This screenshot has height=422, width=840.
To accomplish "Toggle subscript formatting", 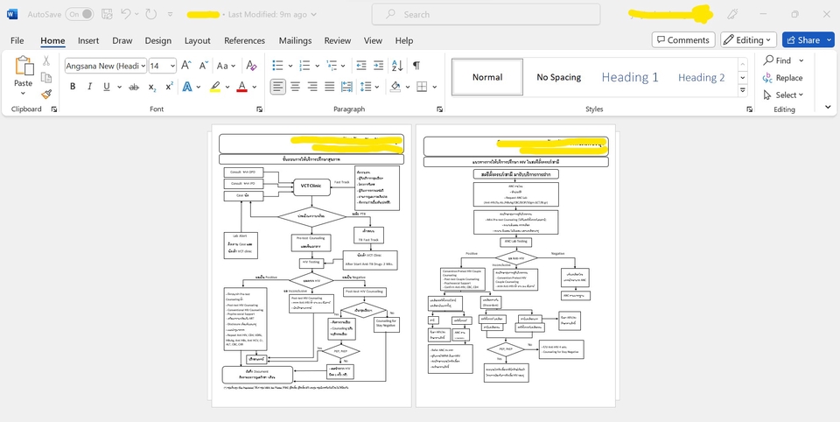I will point(152,87).
